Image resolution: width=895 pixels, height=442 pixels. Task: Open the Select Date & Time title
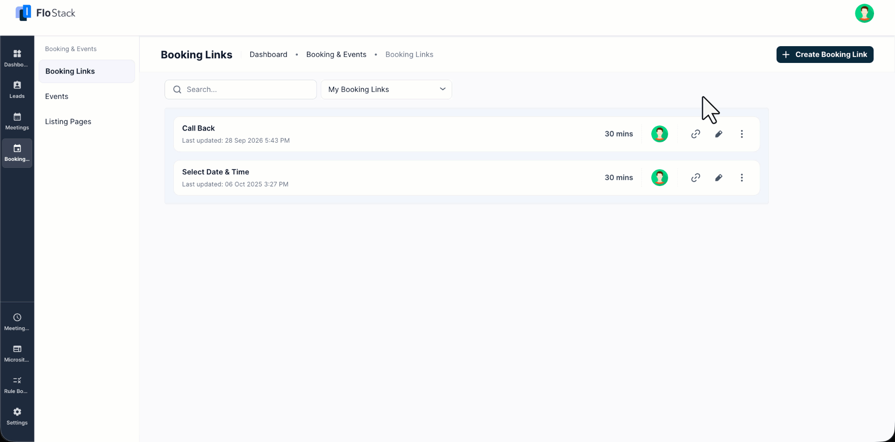tap(215, 172)
